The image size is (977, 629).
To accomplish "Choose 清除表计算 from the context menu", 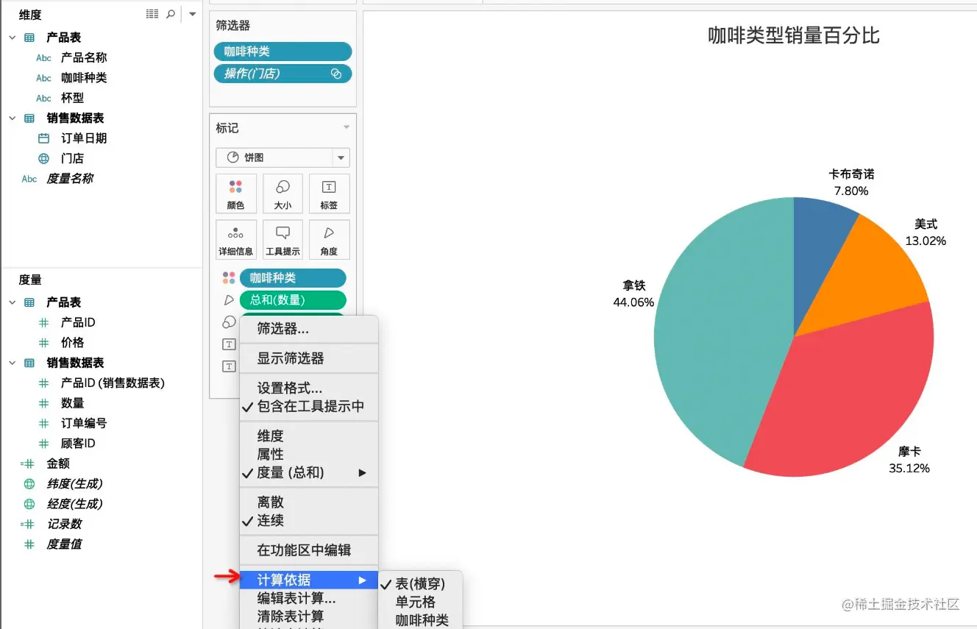I will pos(309,617).
